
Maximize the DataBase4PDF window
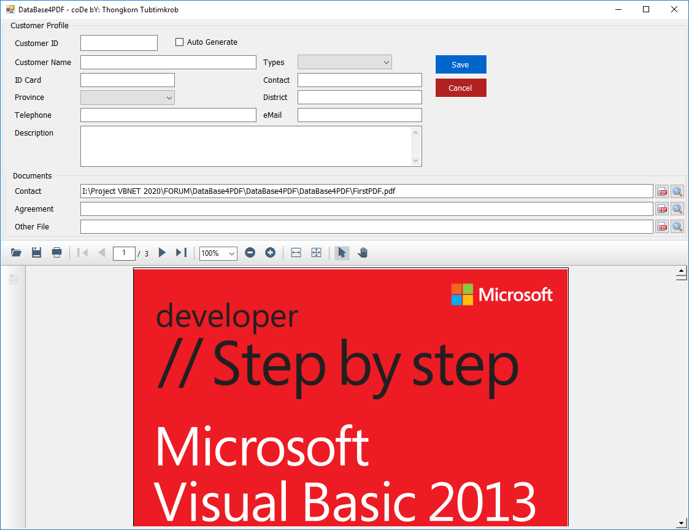click(x=646, y=9)
